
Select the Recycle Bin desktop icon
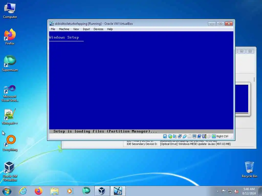point(249,169)
